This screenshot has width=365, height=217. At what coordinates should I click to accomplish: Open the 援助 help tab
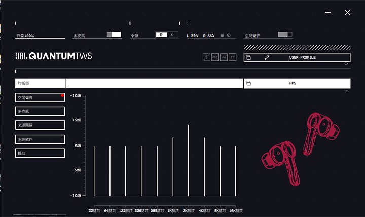40,153
